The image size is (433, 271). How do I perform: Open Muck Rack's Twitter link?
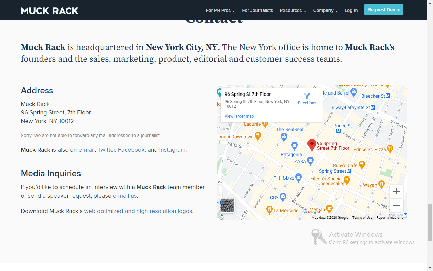coord(106,150)
